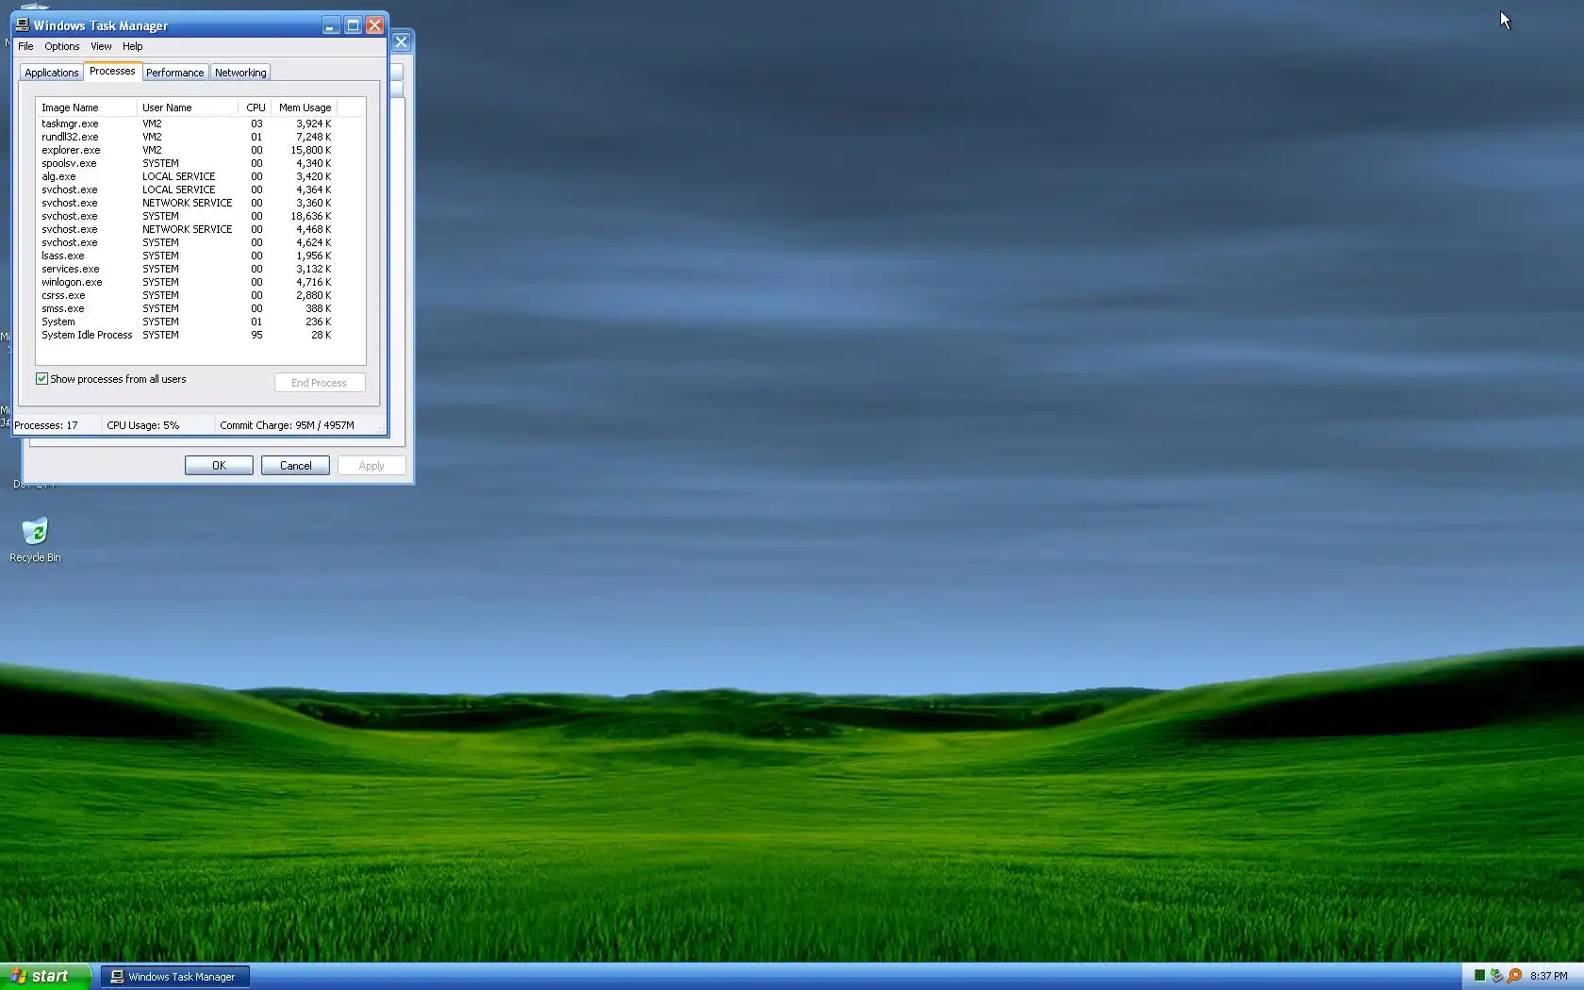Click the Commit Charge status bar entry
The width and height of the screenshot is (1584, 990).
point(297,425)
